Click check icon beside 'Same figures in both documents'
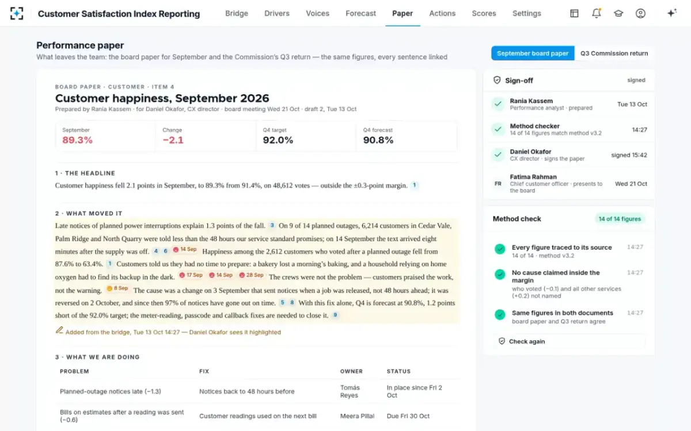The width and height of the screenshot is (691, 431). coord(500,314)
